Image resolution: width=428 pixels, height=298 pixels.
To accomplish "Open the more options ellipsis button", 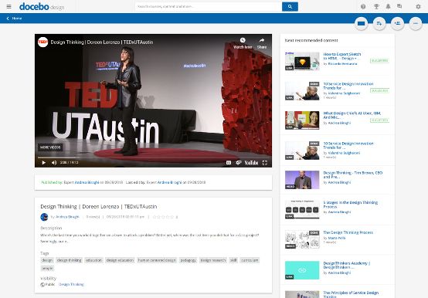I will point(416,23).
